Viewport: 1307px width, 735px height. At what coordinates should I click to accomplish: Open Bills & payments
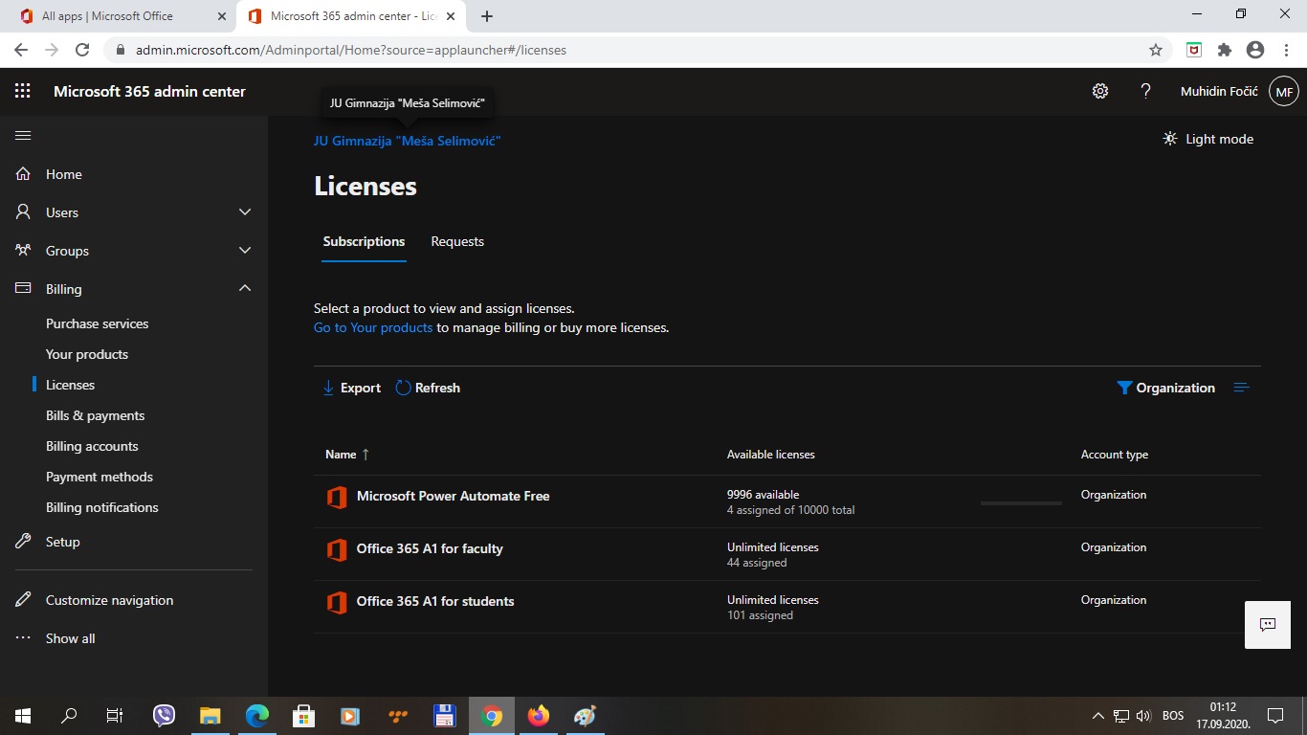[96, 415]
